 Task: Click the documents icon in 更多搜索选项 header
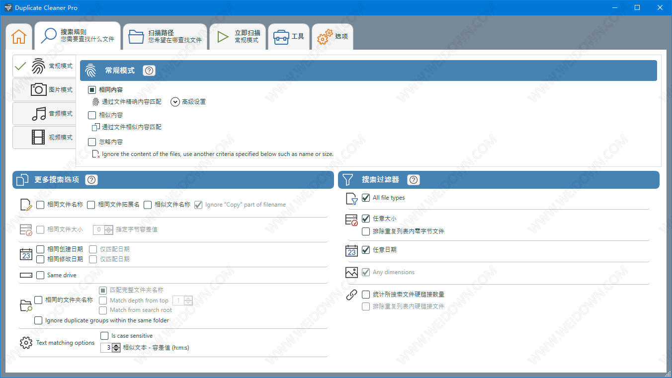click(22, 180)
